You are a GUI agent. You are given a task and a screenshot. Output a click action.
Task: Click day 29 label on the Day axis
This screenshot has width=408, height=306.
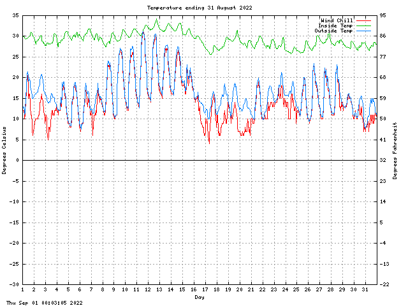point(342,289)
